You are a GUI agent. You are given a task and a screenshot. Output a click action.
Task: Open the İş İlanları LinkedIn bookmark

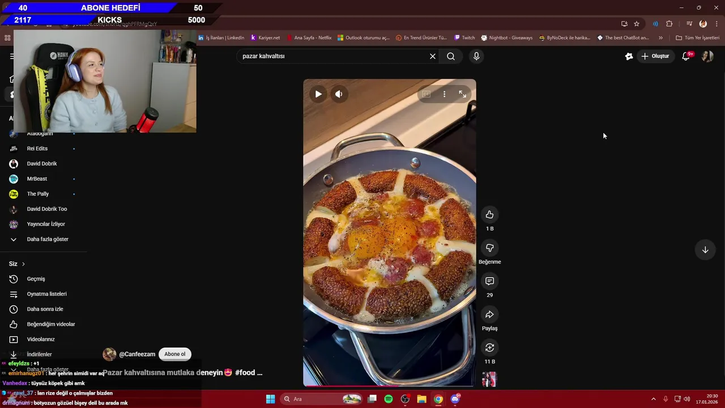221,38
